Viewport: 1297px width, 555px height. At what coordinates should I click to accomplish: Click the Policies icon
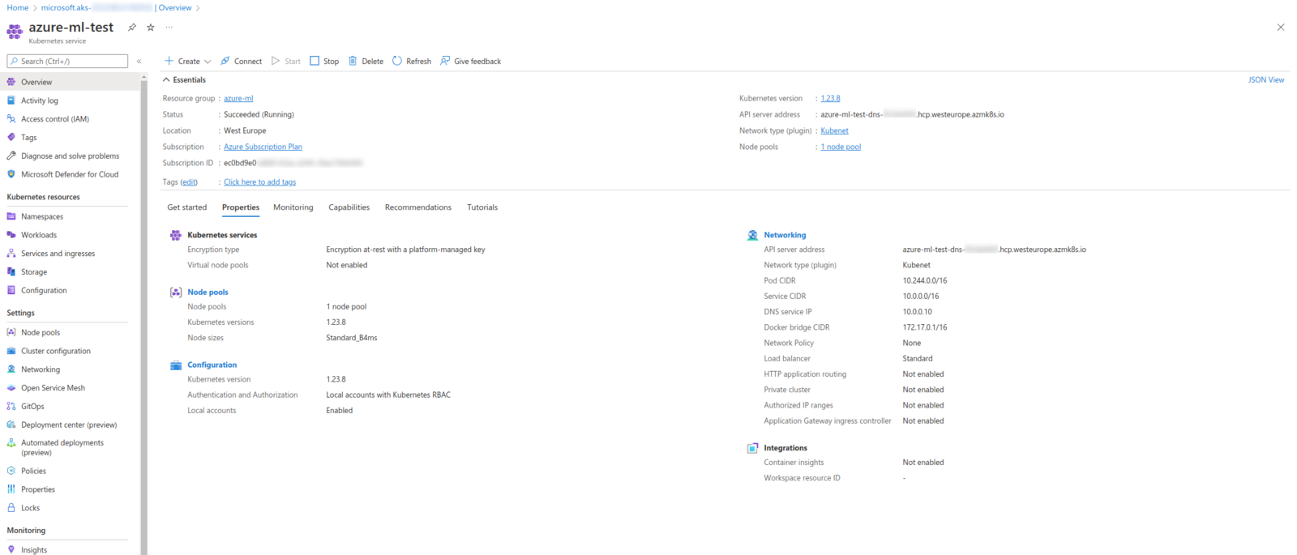11,471
